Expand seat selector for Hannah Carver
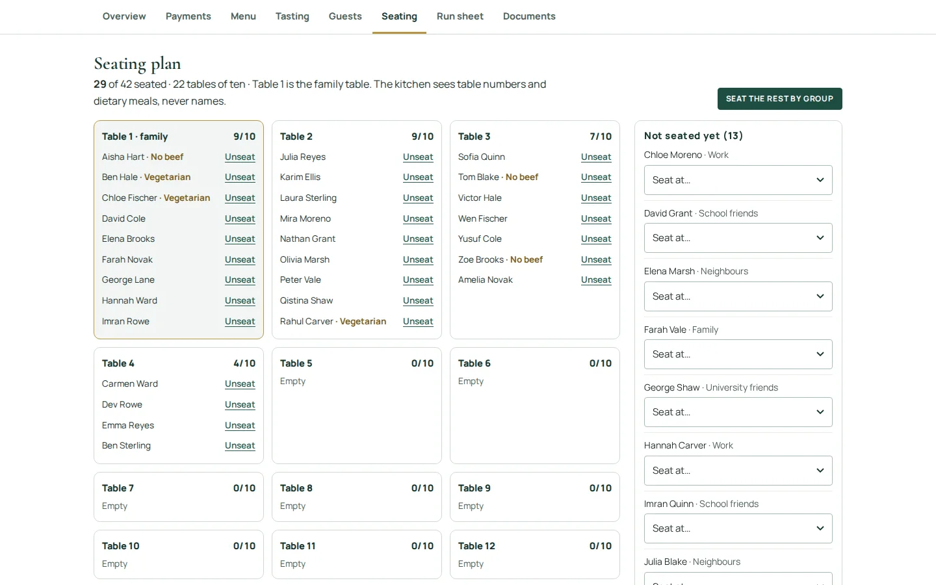Image resolution: width=936 pixels, height=585 pixels. coord(738,471)
